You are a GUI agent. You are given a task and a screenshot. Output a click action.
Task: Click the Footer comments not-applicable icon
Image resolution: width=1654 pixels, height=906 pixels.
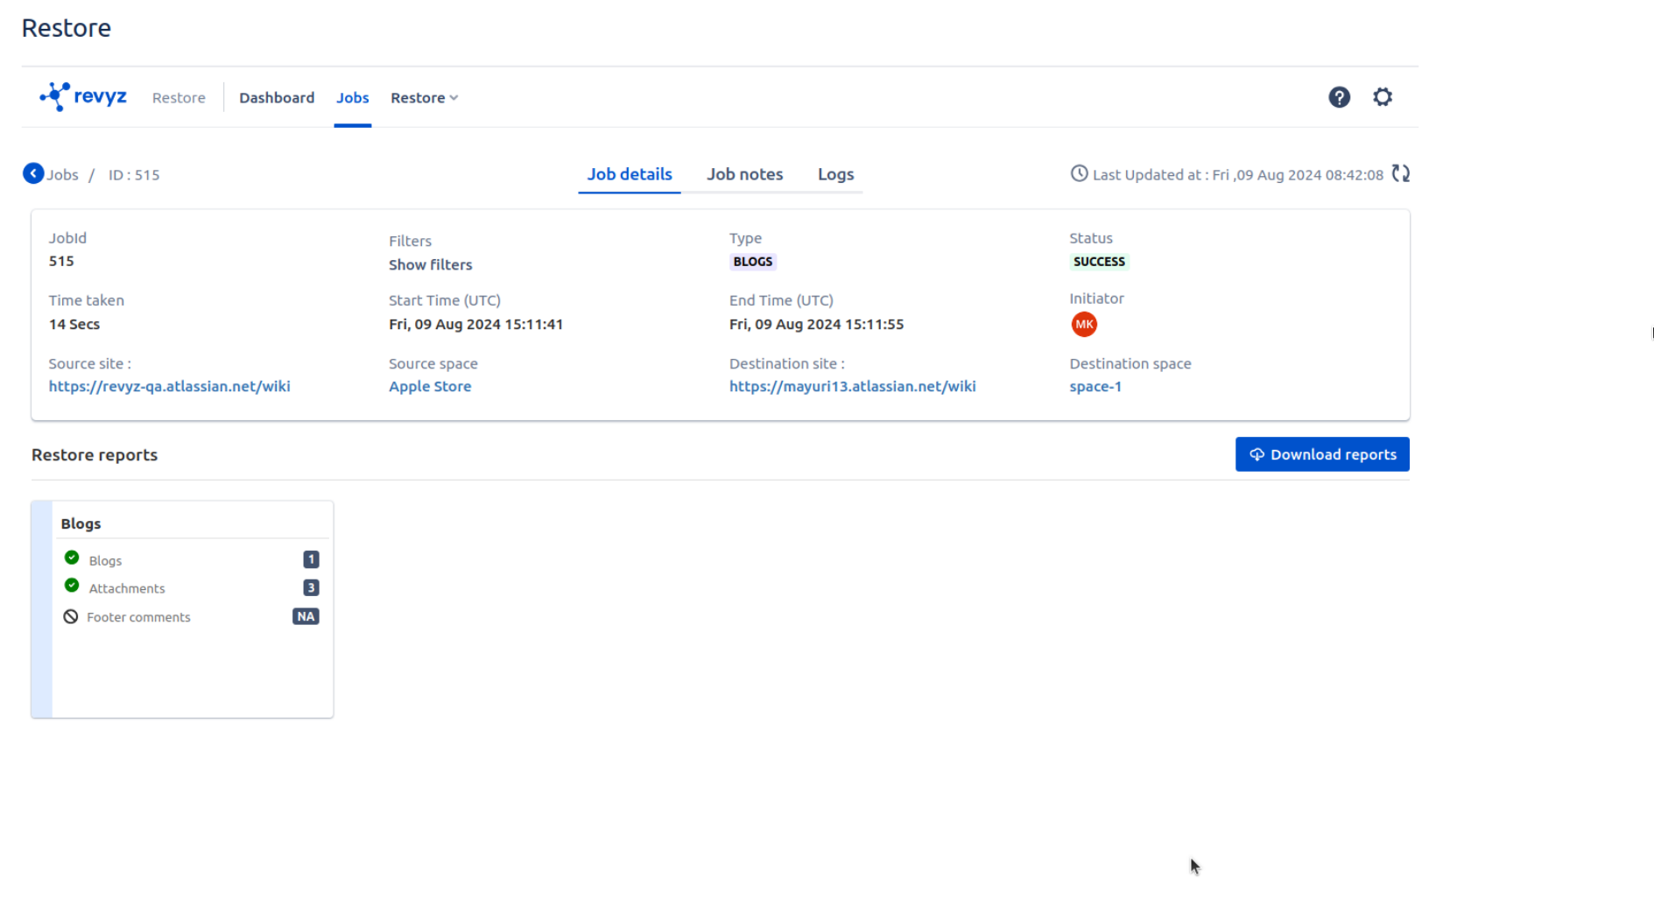click(x=71, y=617)
